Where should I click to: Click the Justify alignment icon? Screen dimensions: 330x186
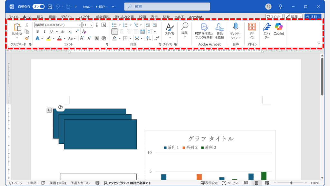(135, 32)
